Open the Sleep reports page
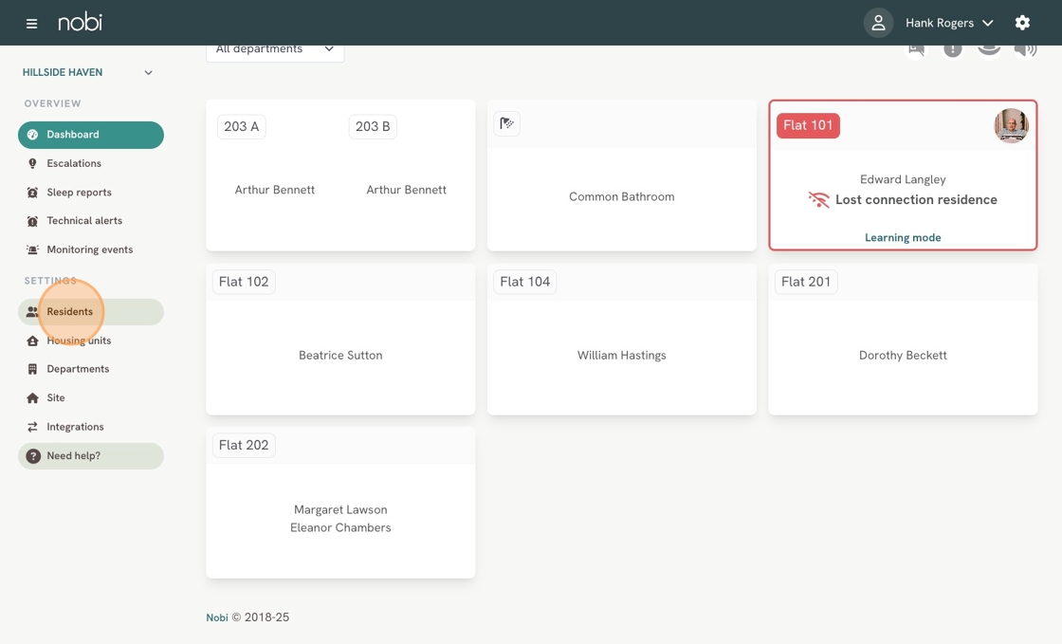Viewport: 1062px width, 644px height. coord(79,193)
